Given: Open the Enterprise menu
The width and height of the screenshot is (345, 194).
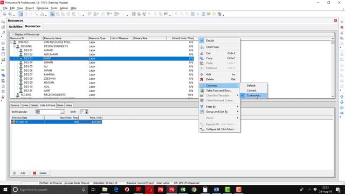Looking at the screenshot, I should pyautogui.click(x=42, y=8).
